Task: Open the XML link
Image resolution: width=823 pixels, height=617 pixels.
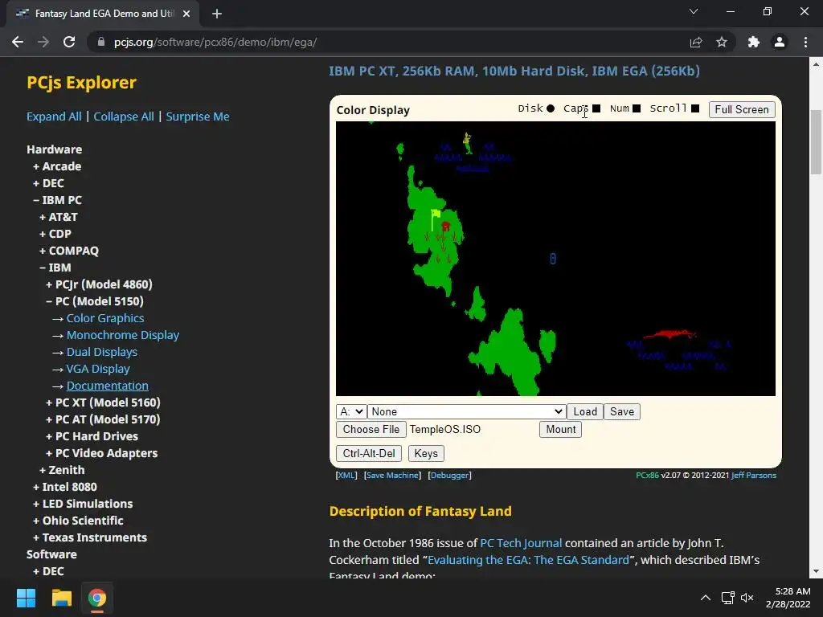Action: [346, 475]
